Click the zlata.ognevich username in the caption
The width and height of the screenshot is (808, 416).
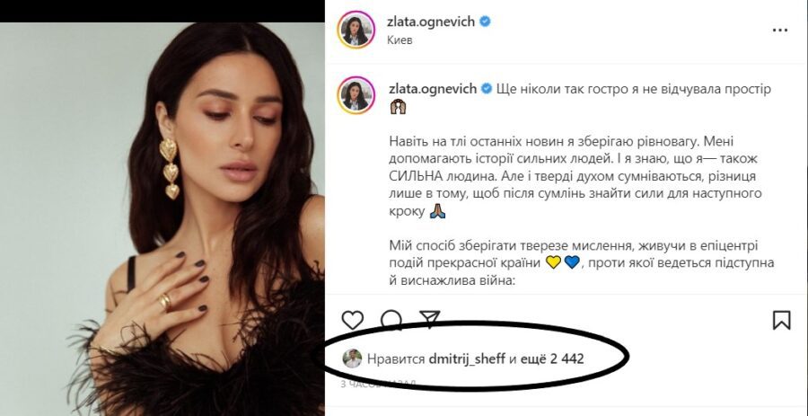(x=433, y=89)
